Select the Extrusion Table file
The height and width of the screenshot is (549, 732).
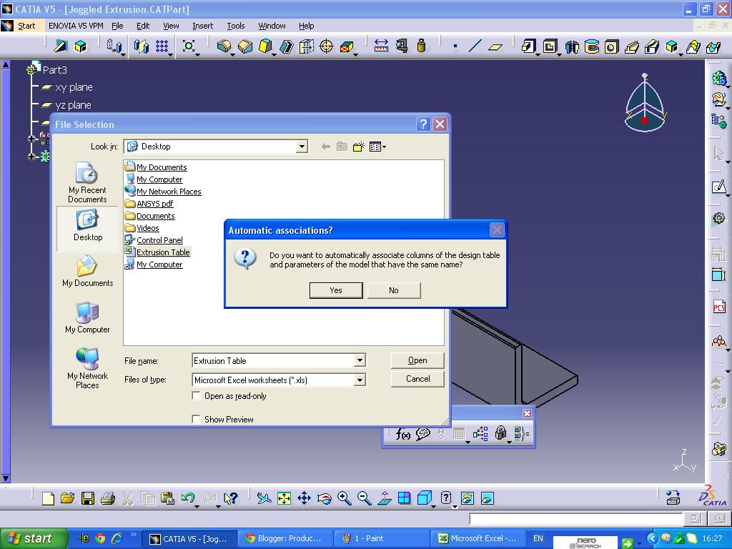tap(163, 252)
